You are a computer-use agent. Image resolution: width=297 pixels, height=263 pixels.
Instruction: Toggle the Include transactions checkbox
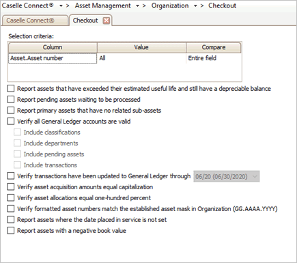click(17, 165)
